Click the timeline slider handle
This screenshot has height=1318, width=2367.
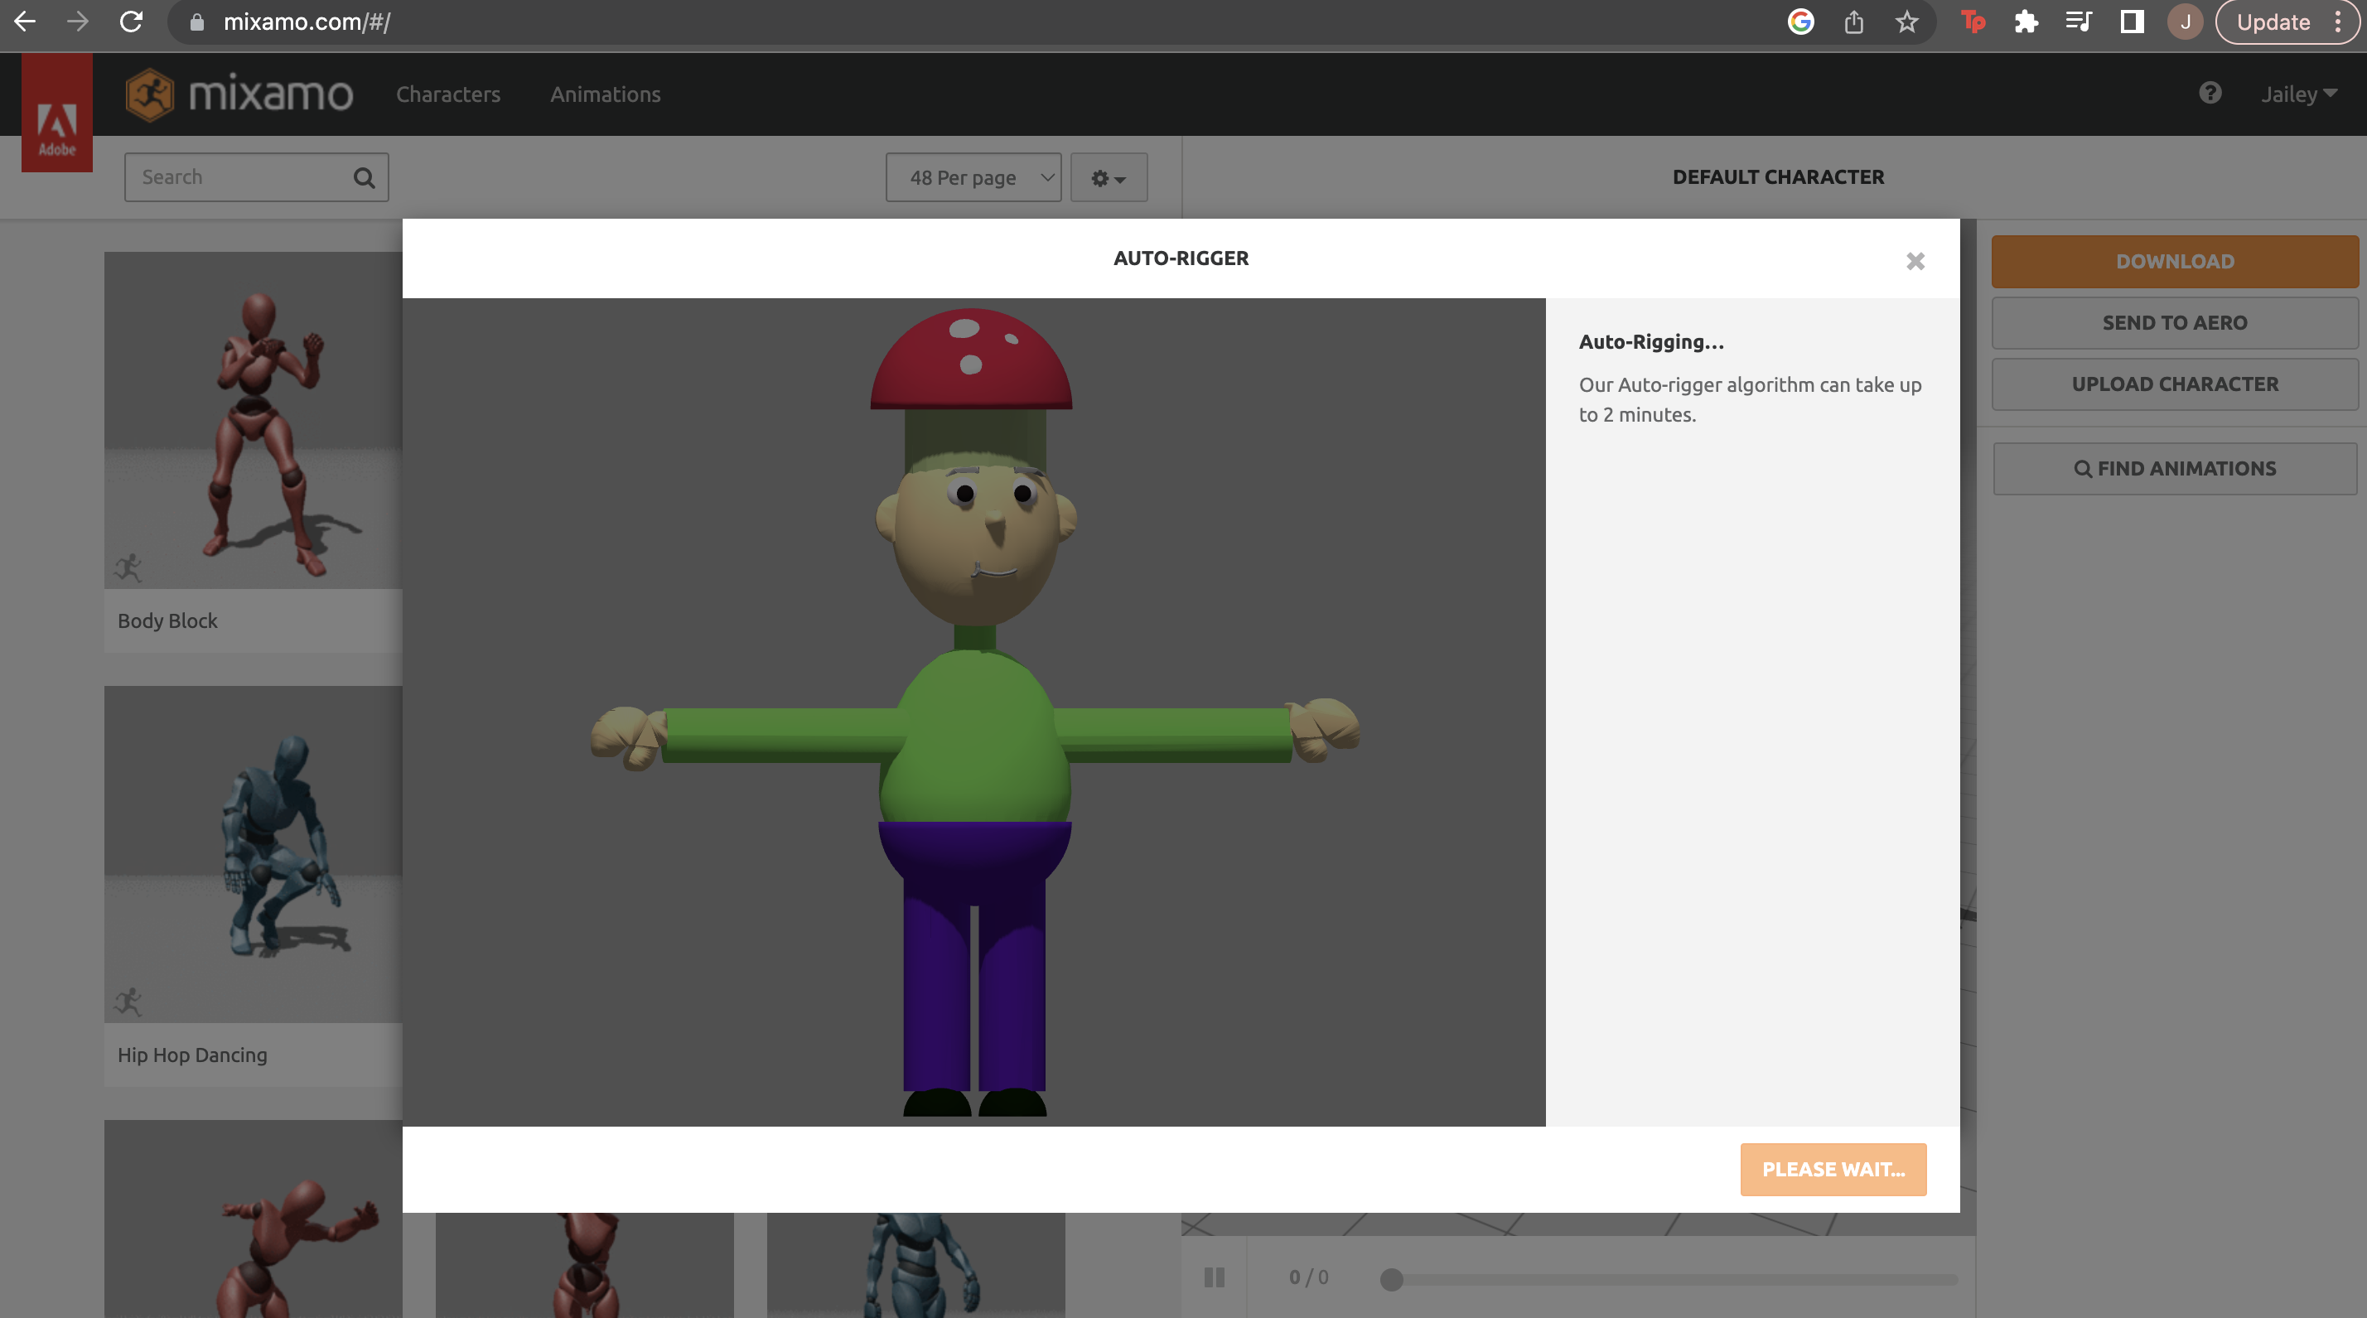point(1392,1279)
